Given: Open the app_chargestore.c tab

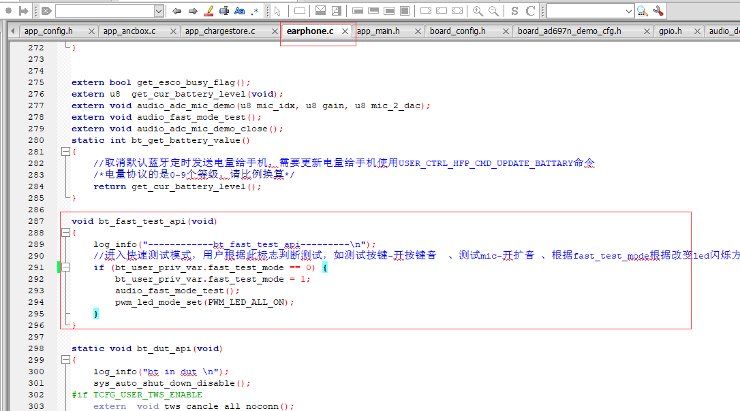Looking at the screenshot, I should [x=220, y=31].
